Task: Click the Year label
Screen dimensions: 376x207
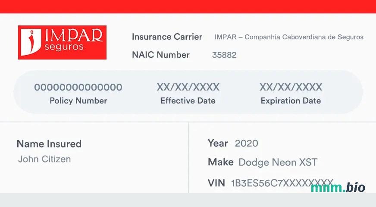Action: [218, 143]
